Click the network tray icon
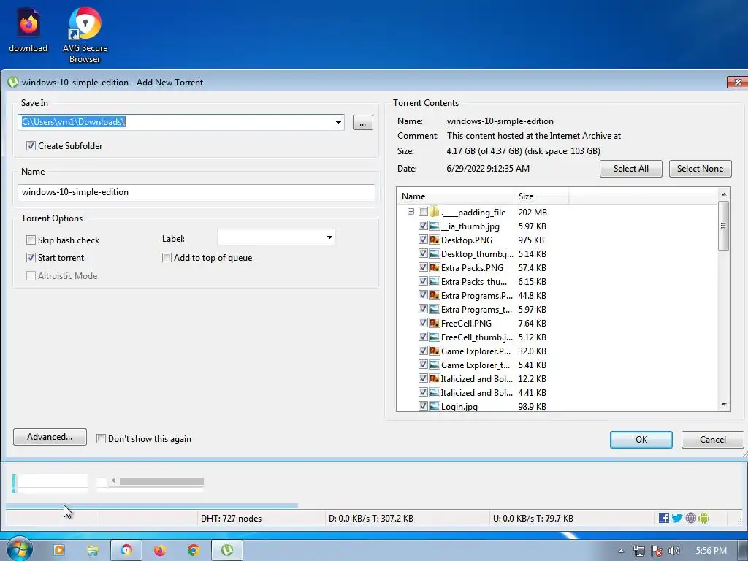Image resolution: width=748 pixels, height=561 pixels. [639, 551]
